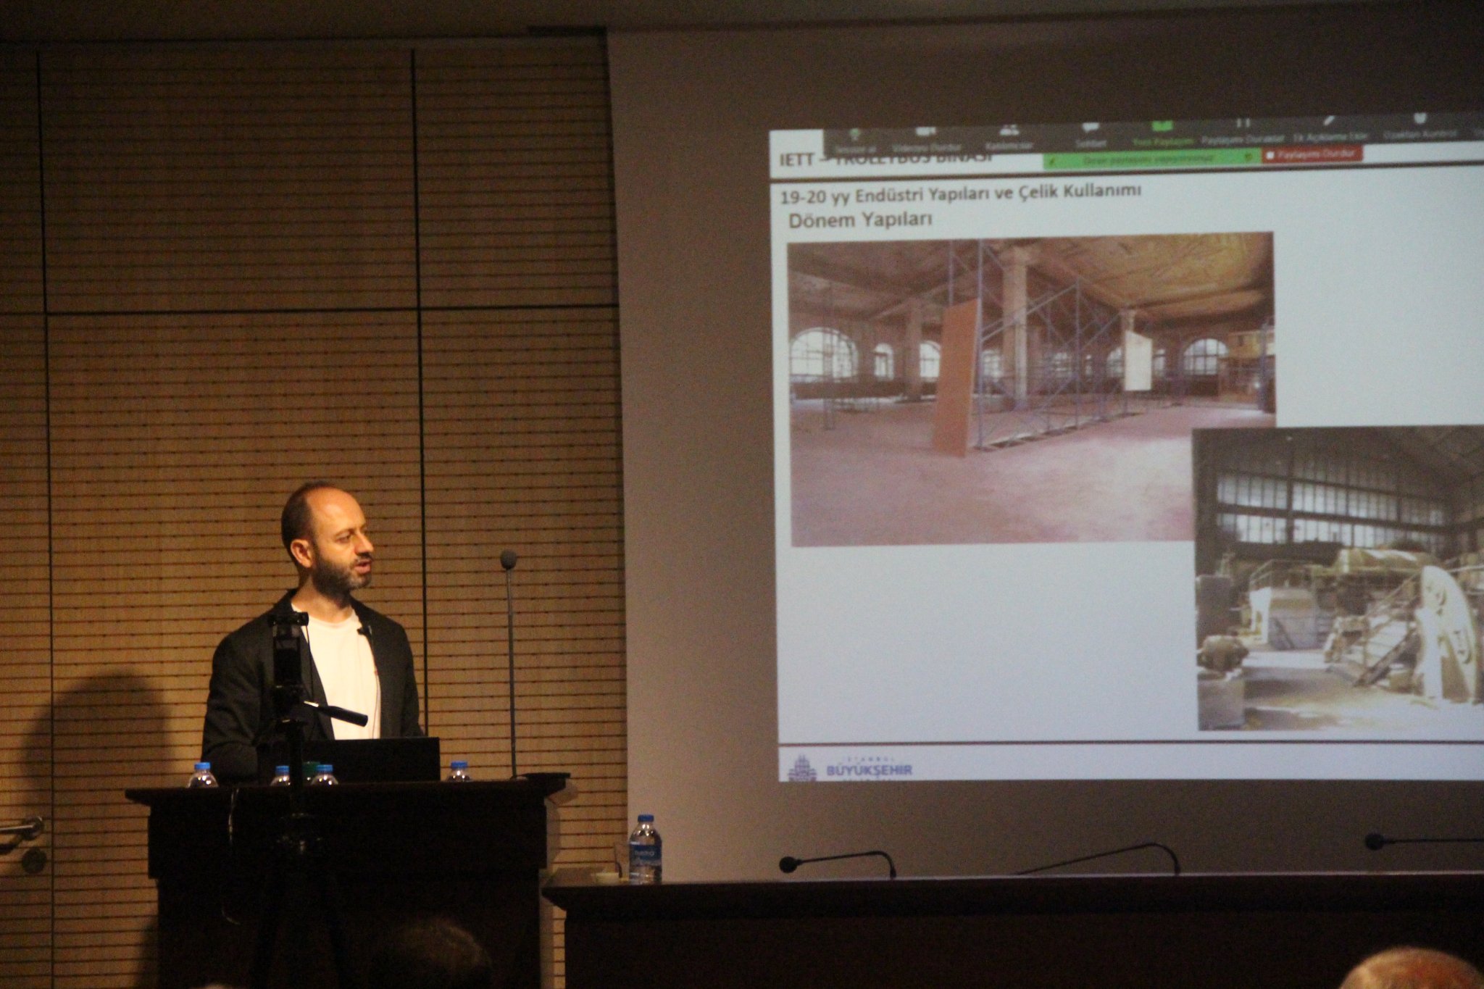Image resolution: width=1484 pixels, height=989 pixels.
Task: Start a new share with Yeni Paylaşım
Action: (1162, 135)
